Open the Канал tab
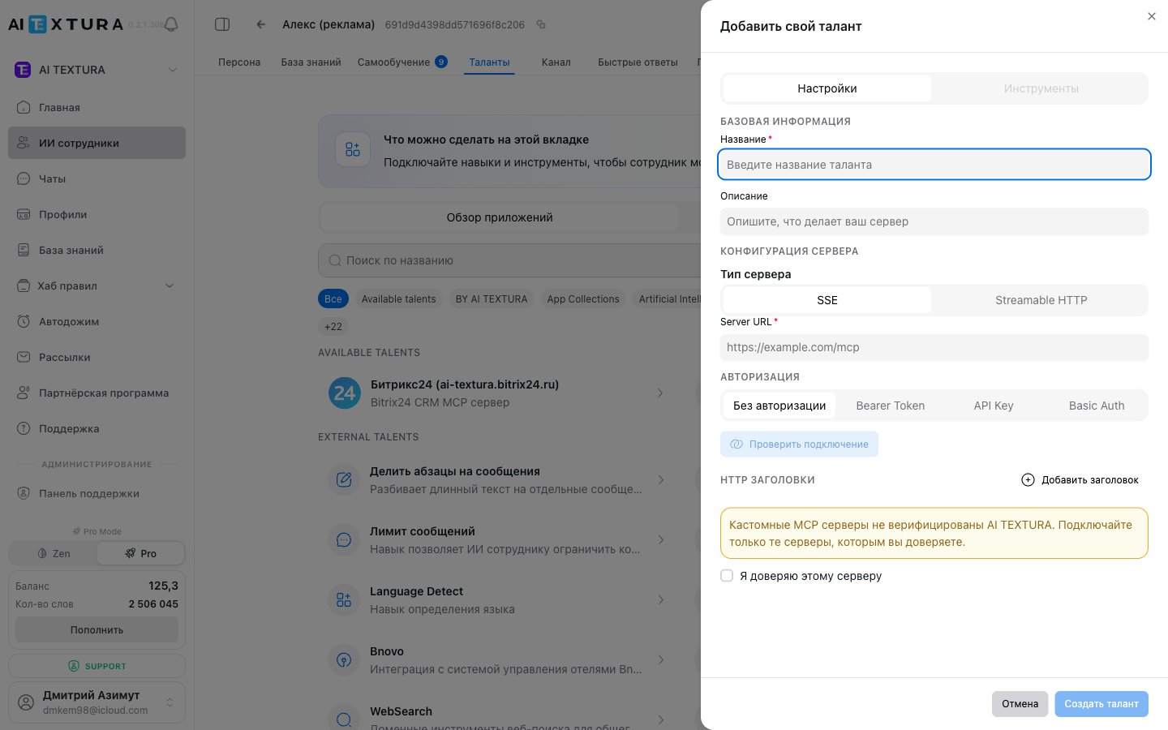 (x=556, y=62)
